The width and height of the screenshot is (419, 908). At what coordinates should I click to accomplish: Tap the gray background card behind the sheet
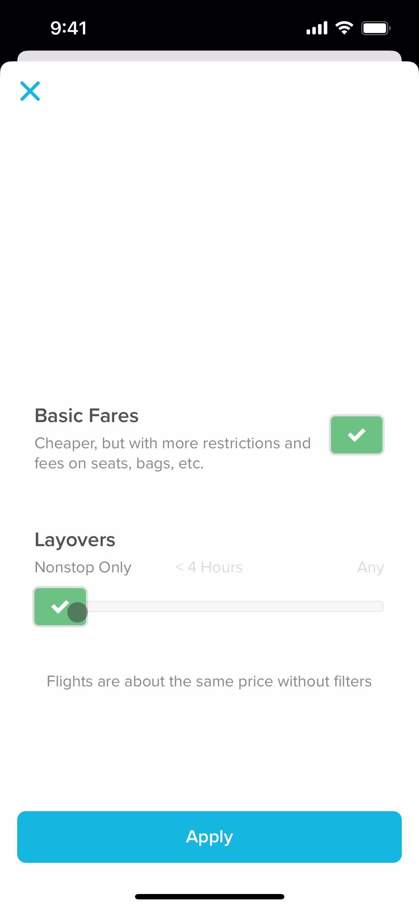[x=209, y=56]
